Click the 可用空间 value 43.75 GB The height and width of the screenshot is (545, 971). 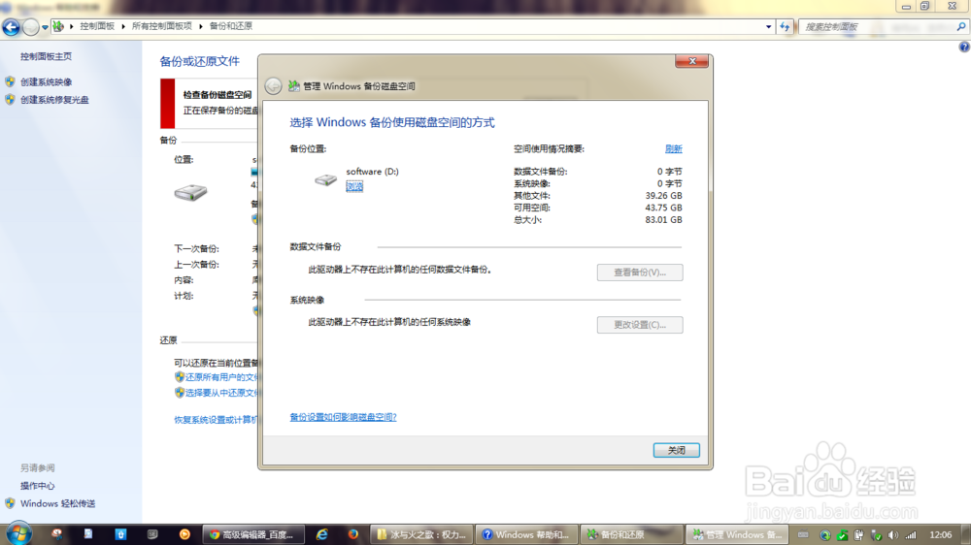(x=663, y=208)
